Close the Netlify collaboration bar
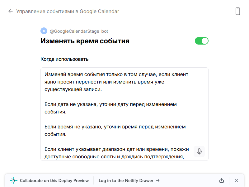This screenshot has width=249, height=187. click(x=237, y=180)
